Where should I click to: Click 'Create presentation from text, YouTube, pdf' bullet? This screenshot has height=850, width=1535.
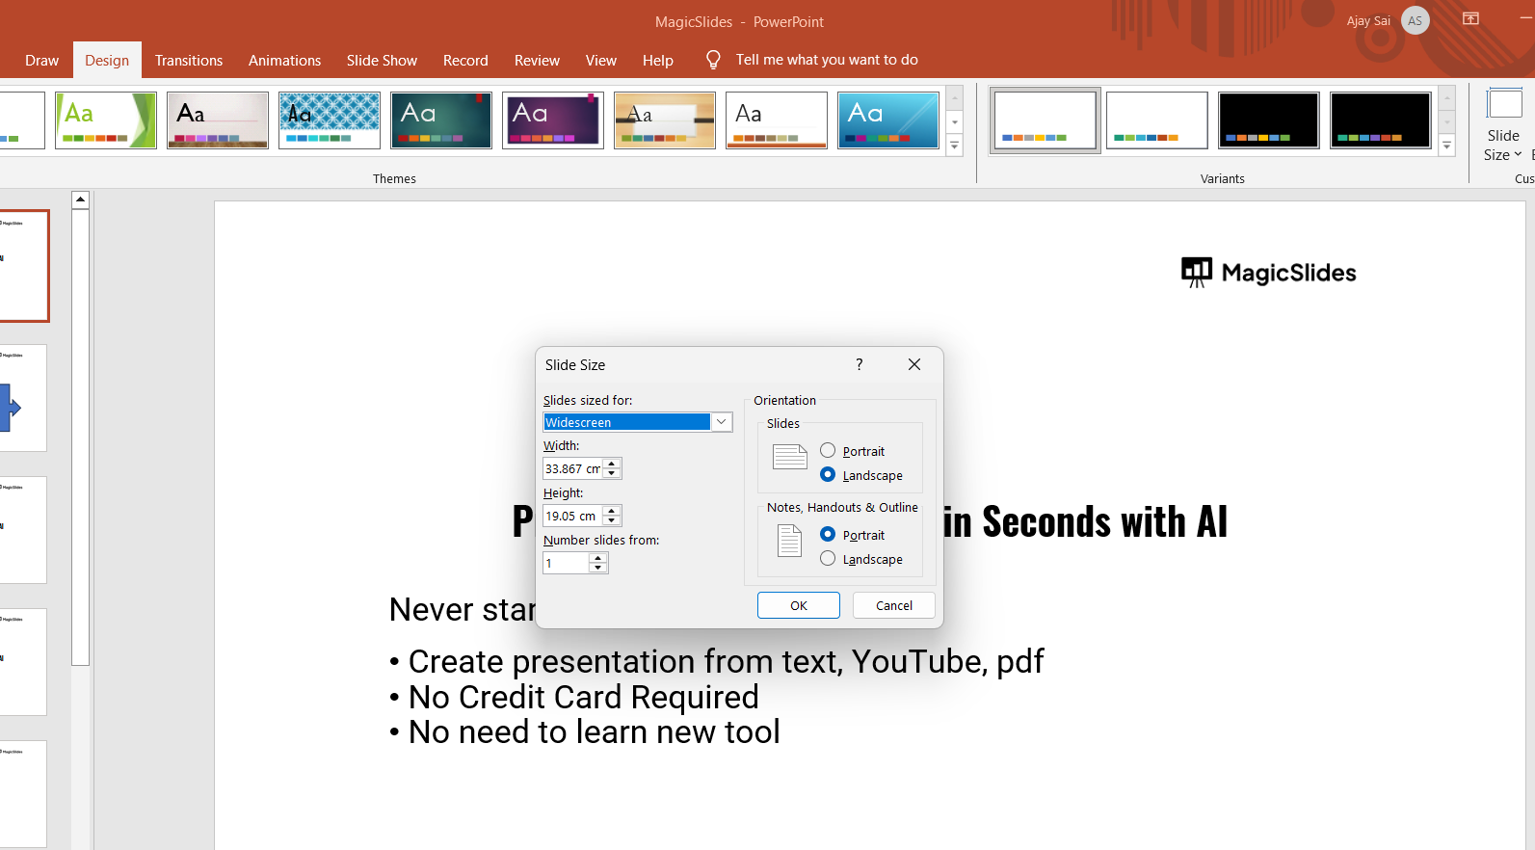pyautogui.click(x=726, y=662)
